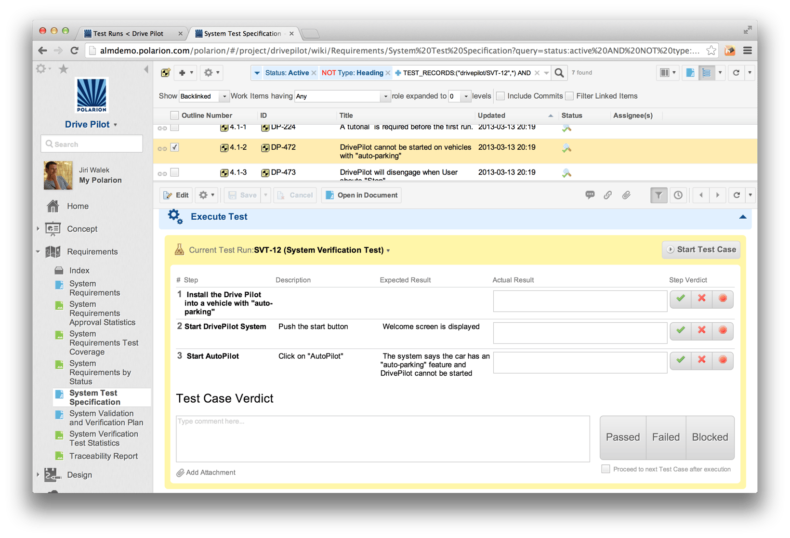Open the time/history clock icon
790x538 pixels.
(678, 195)
